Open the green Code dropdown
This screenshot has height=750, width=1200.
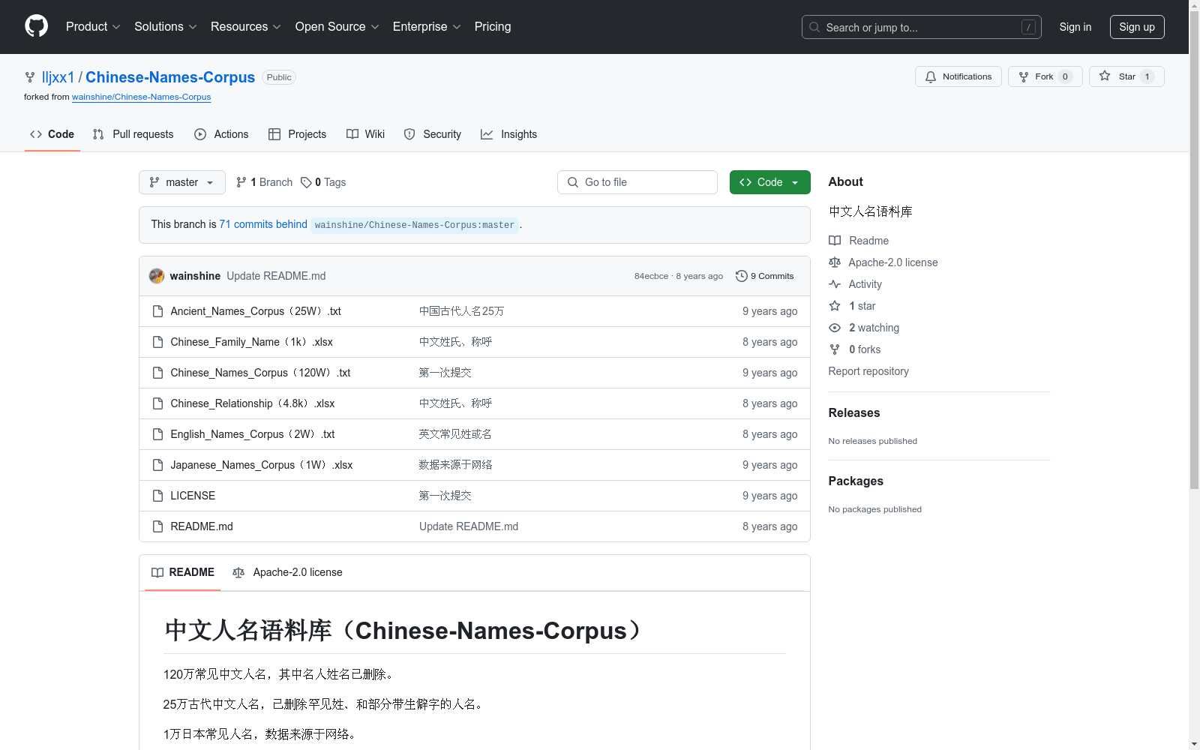click(x=769, y=182)
